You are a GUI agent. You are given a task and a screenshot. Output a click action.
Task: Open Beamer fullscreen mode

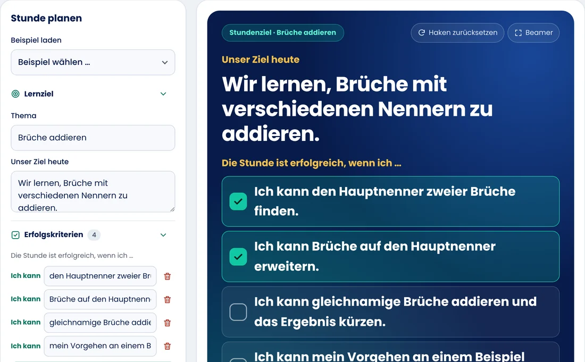(533, 33)
